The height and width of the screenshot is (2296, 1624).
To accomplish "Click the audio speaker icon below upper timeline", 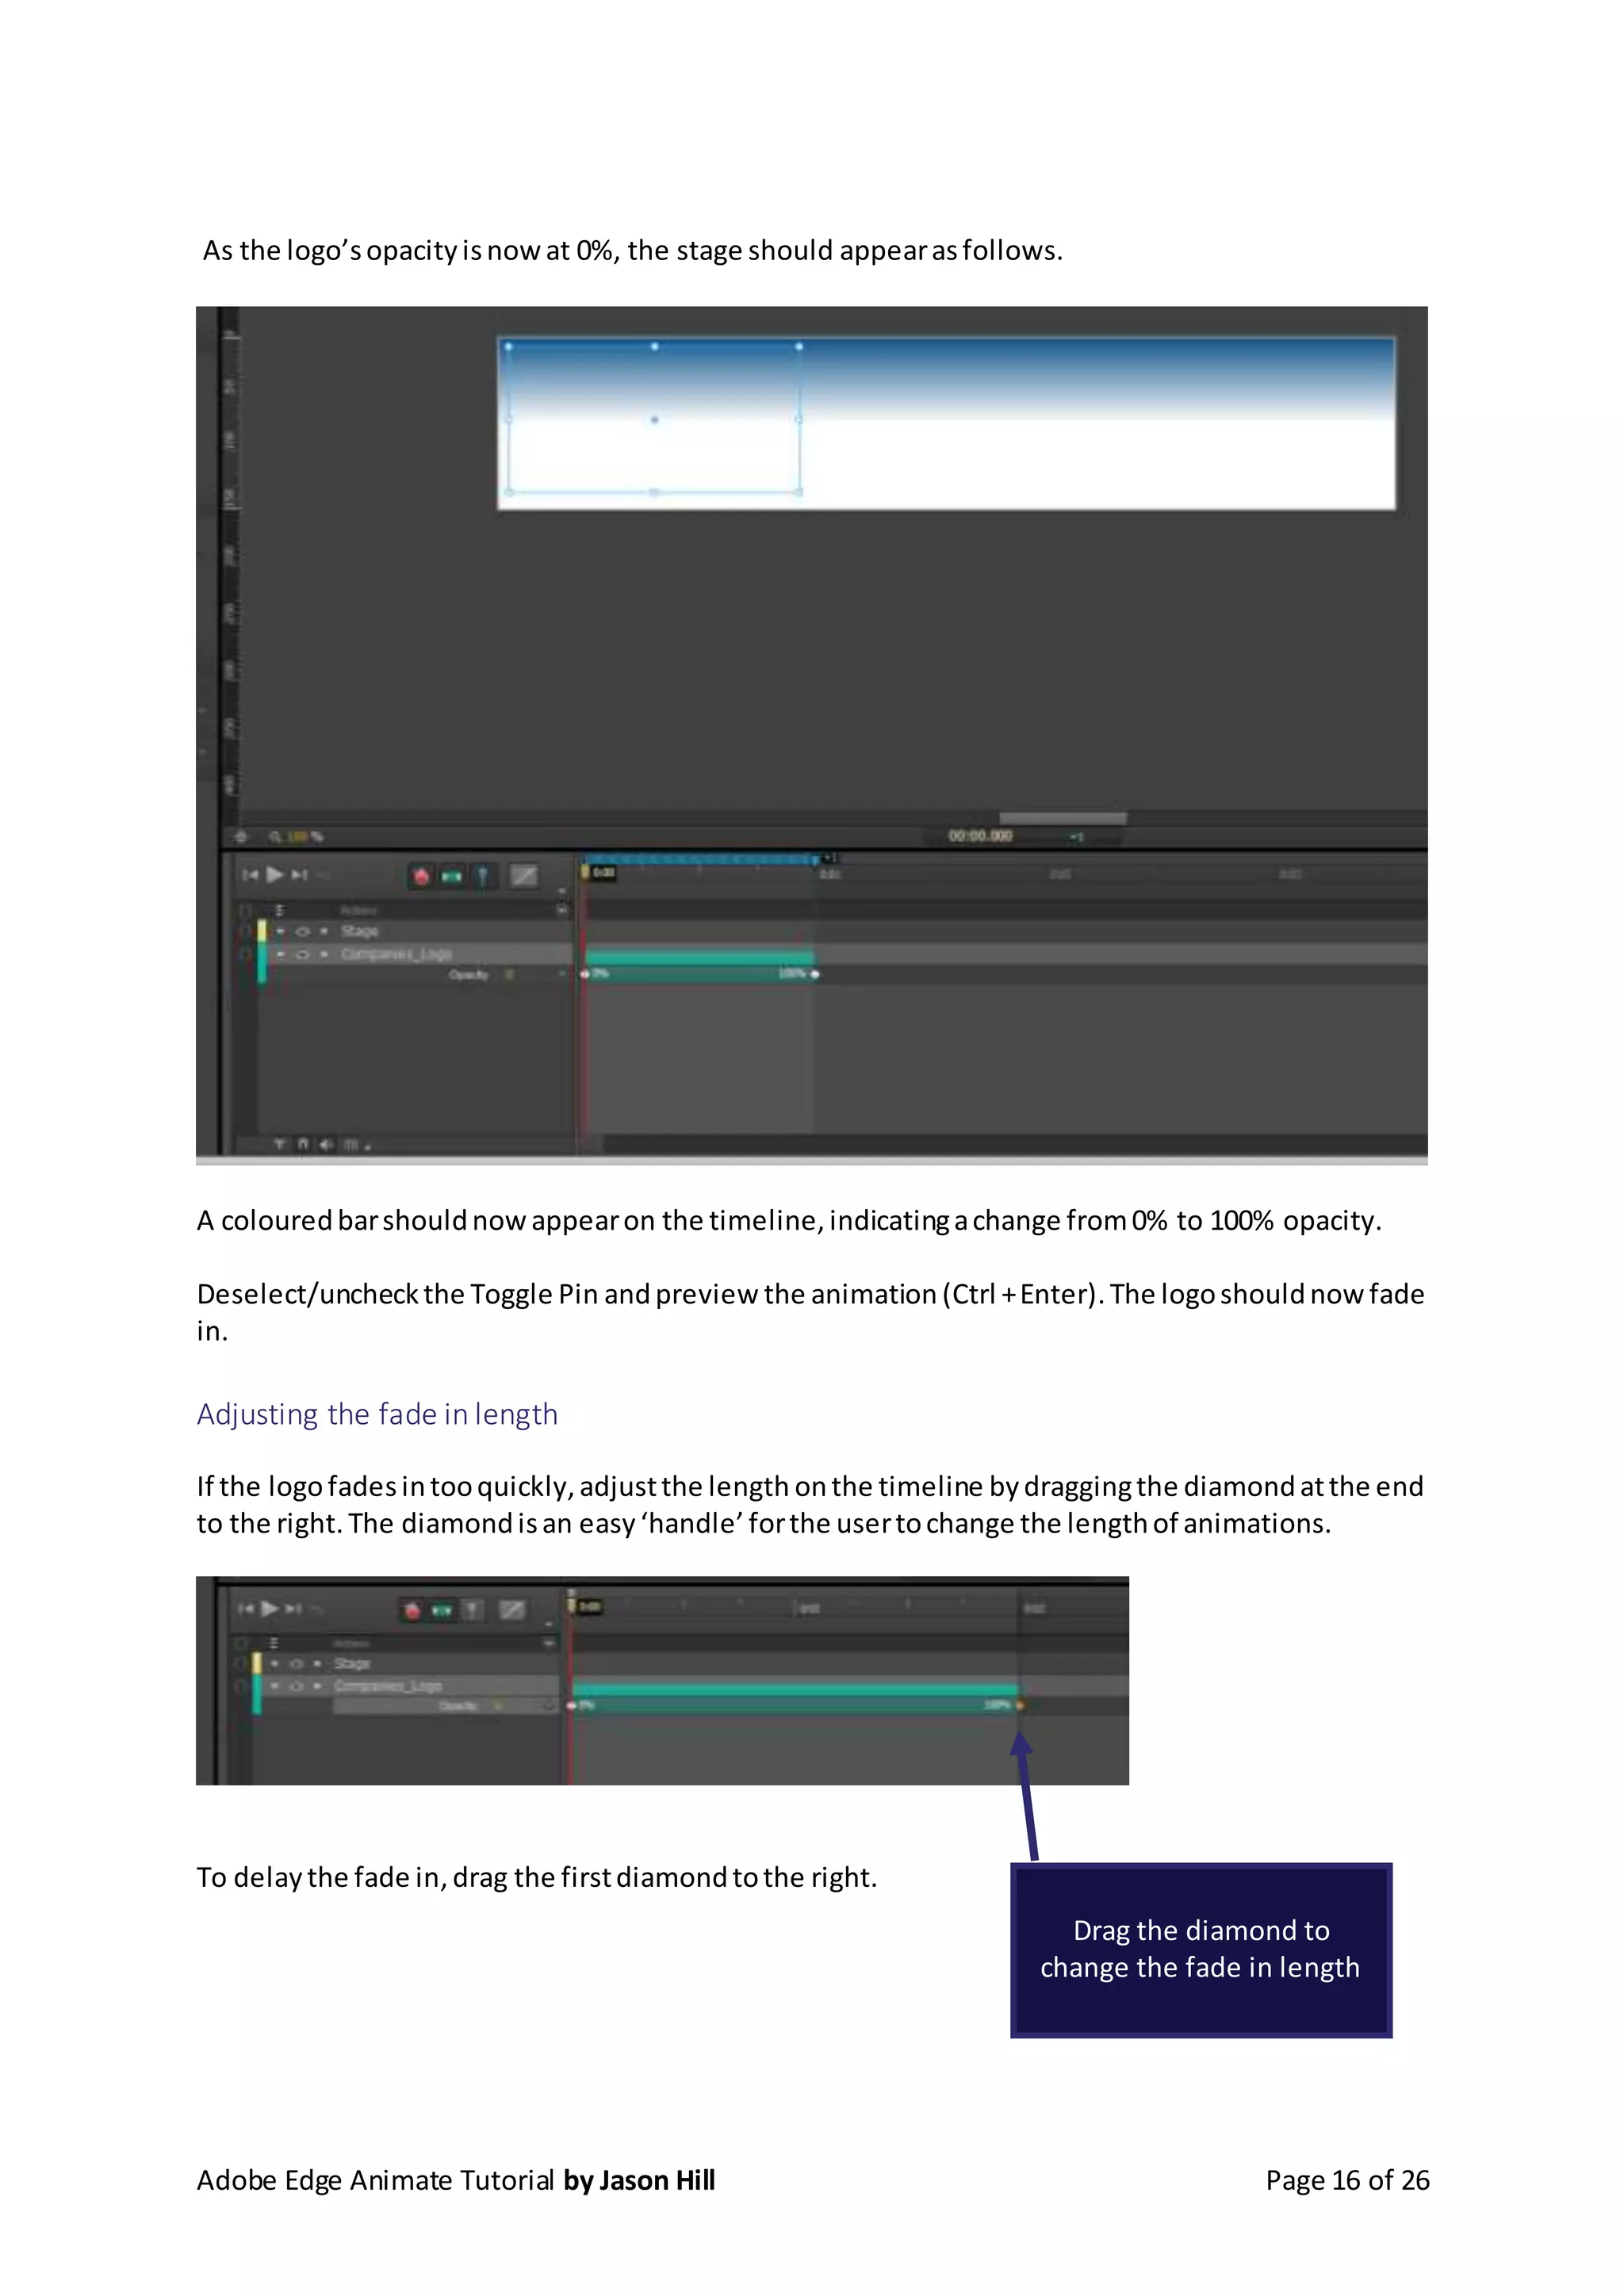I will tap(326, 1143).
